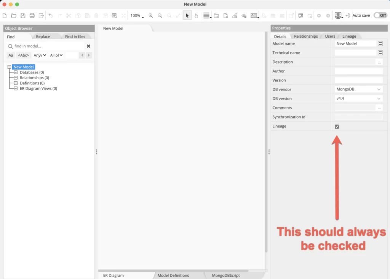The image size is (390, 279).
Task: Expand the ER Diagram Views (0) node box
Action: [x=16, y=89]
